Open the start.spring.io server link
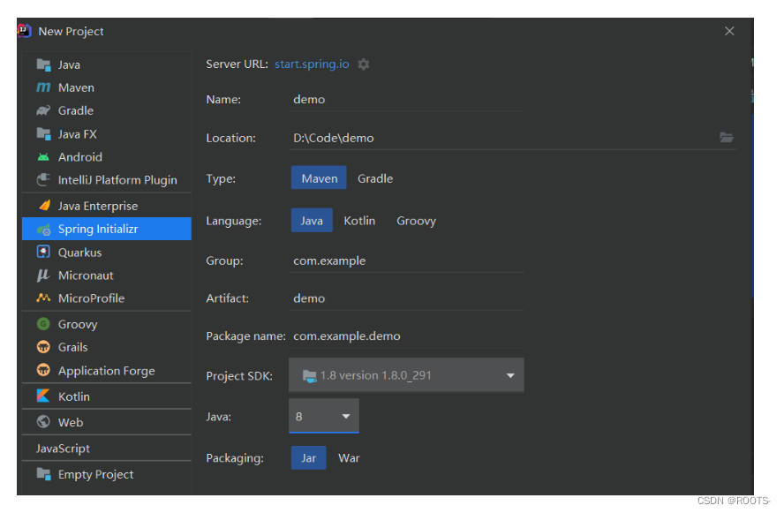Screen dimensions: 784x513 [x=312, y=64]
